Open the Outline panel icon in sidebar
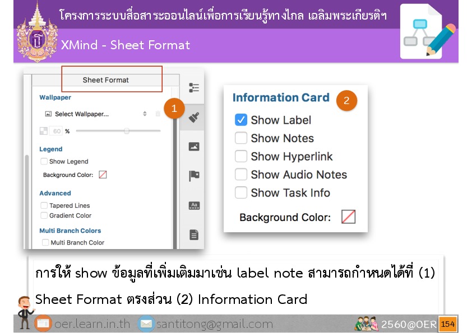The image size is (472, 333). point(194,88)
